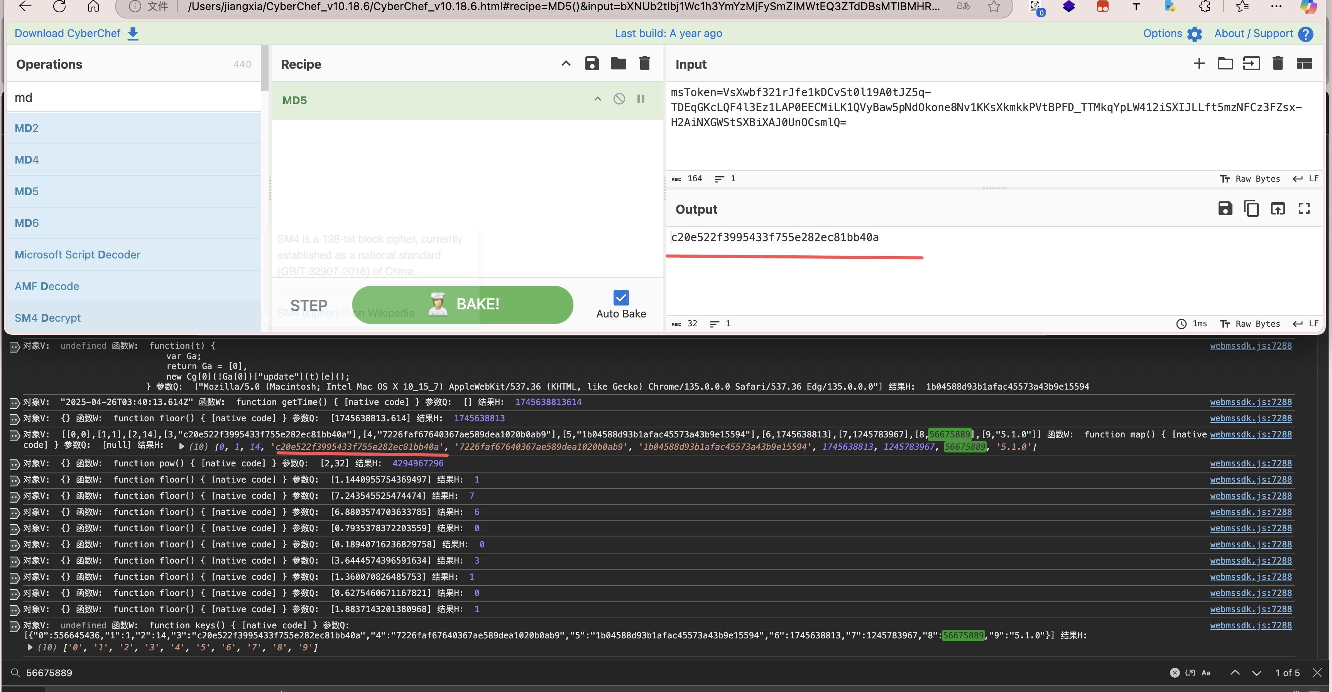
Task: Select MD5 in operations list
Action: click(x=134, y=191)
